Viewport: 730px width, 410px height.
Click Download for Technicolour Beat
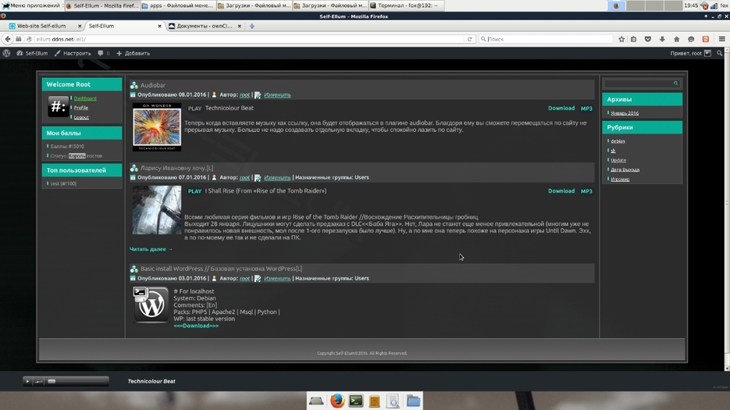click(x=561, y=108)
